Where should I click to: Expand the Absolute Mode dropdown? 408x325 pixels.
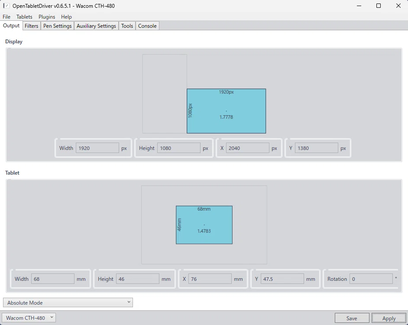coord(68,302)
